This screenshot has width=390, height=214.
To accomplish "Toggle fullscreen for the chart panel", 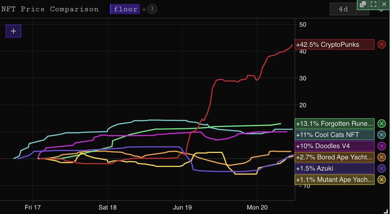I will point(373,4).
